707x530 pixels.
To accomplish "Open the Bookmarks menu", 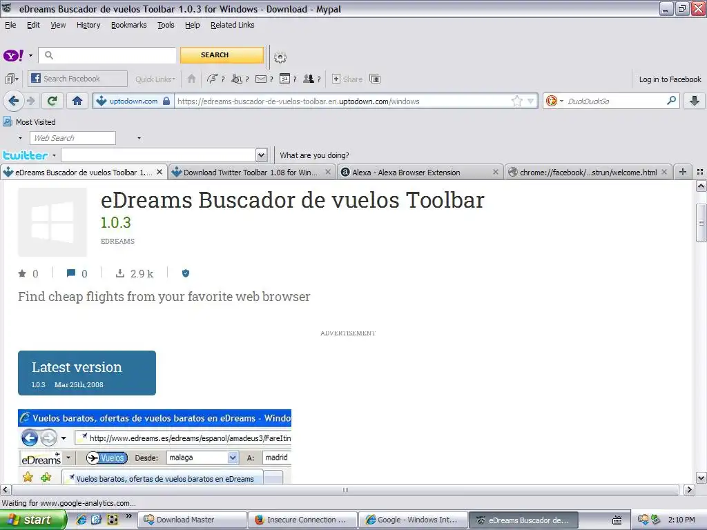I will 129,25.
